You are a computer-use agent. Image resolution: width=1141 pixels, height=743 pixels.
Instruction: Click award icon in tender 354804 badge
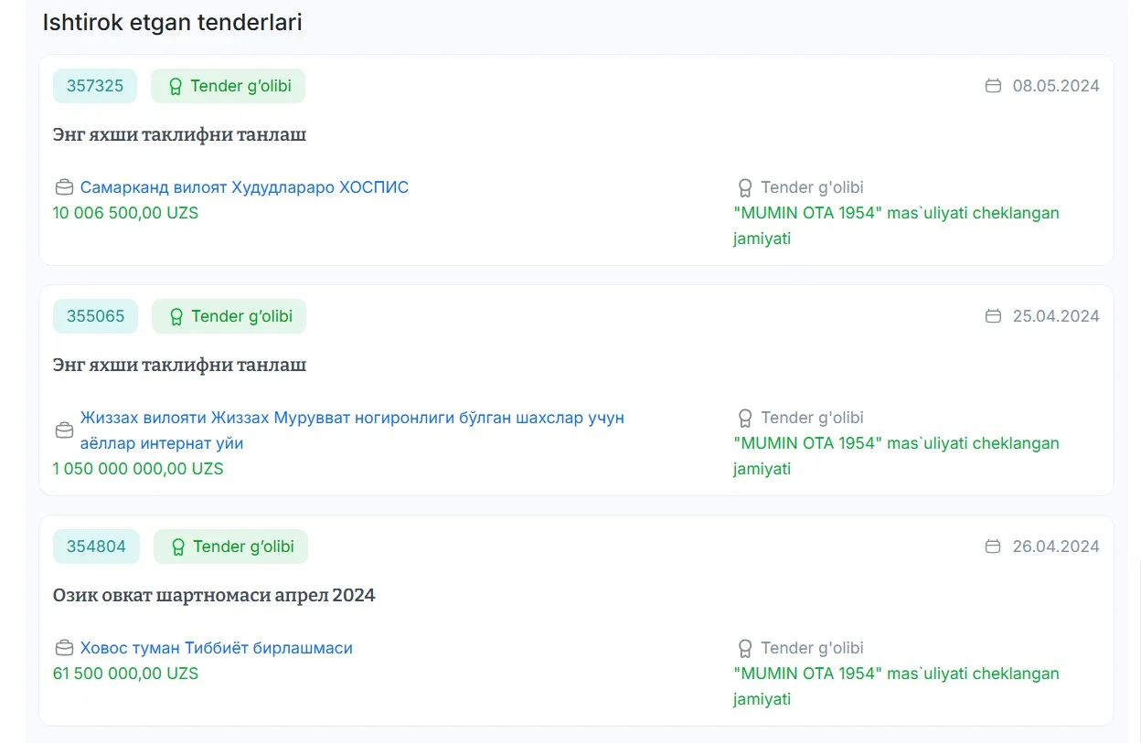pyautogui.click(x=178, y=547)
